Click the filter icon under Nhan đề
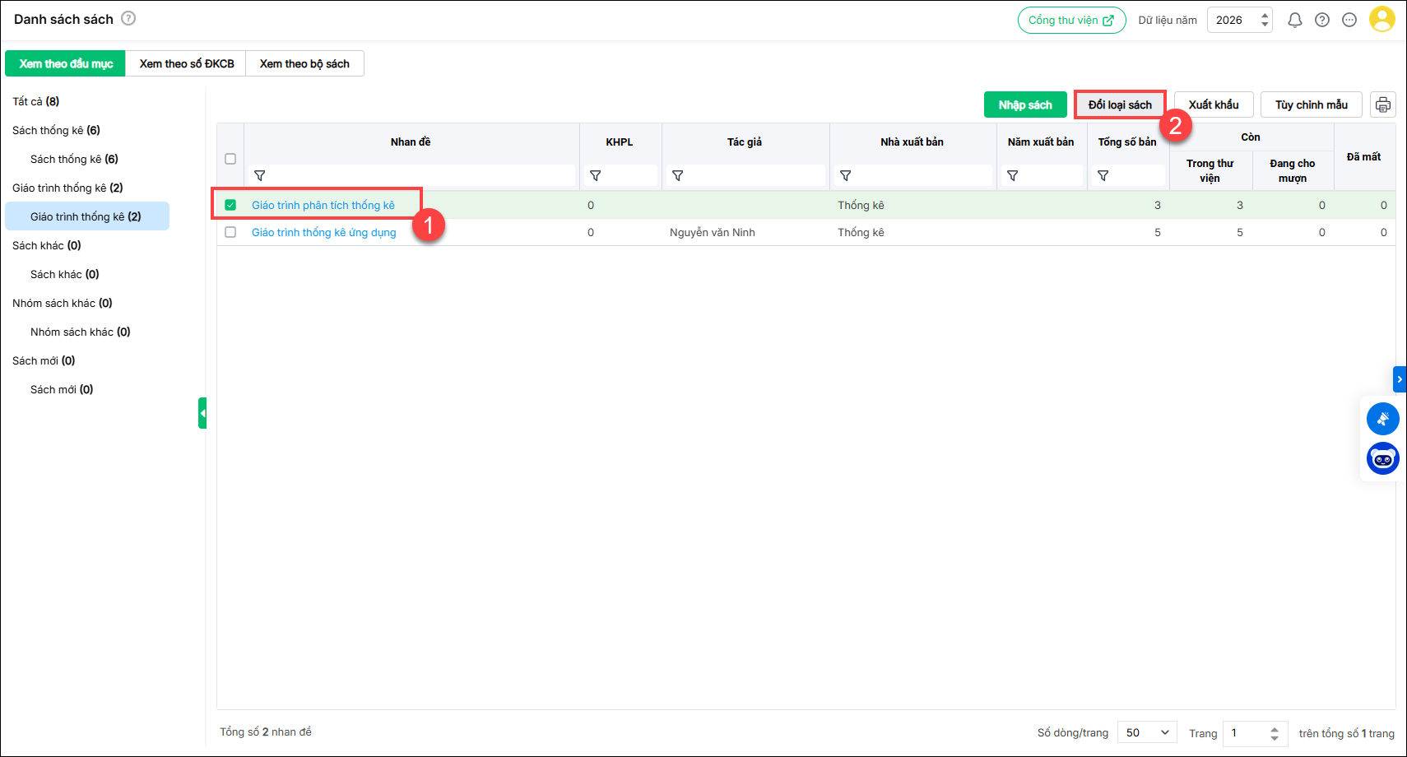1407x757 pixels. point(260,175)
